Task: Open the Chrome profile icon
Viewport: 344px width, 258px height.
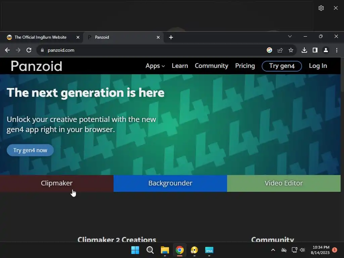Action: 326,50
